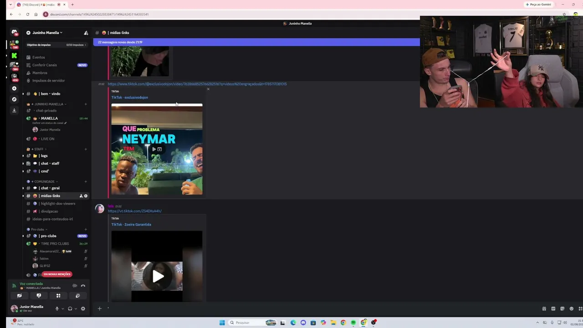
Task: Create channel in COMUNIDADE category
Action: tap(86, 182)
